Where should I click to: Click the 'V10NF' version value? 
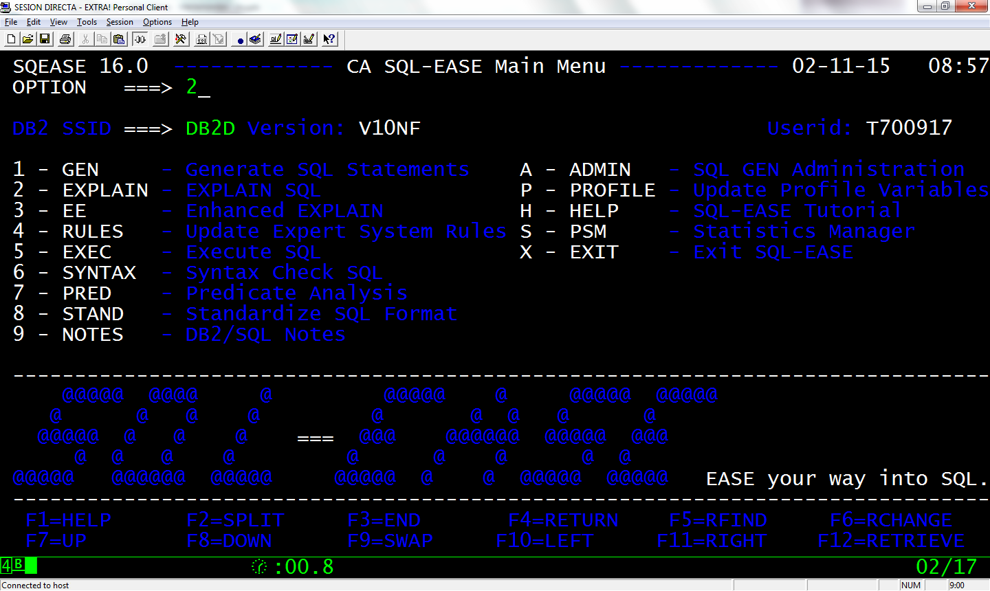[390, 129]
